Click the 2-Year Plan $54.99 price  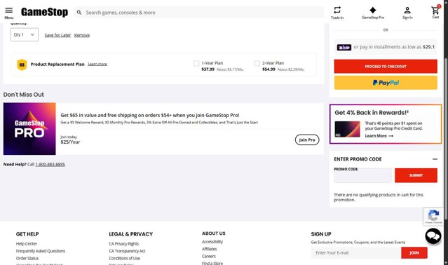tap(269, 69)
